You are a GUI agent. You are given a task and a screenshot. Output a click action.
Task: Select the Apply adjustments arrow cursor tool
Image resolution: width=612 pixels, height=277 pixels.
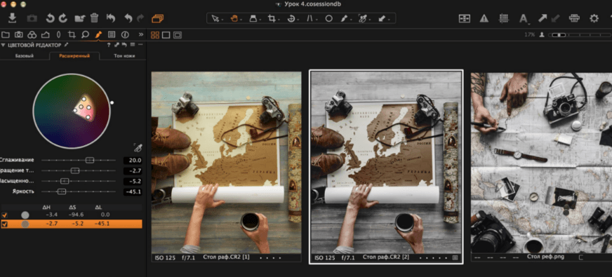(382, 18)
